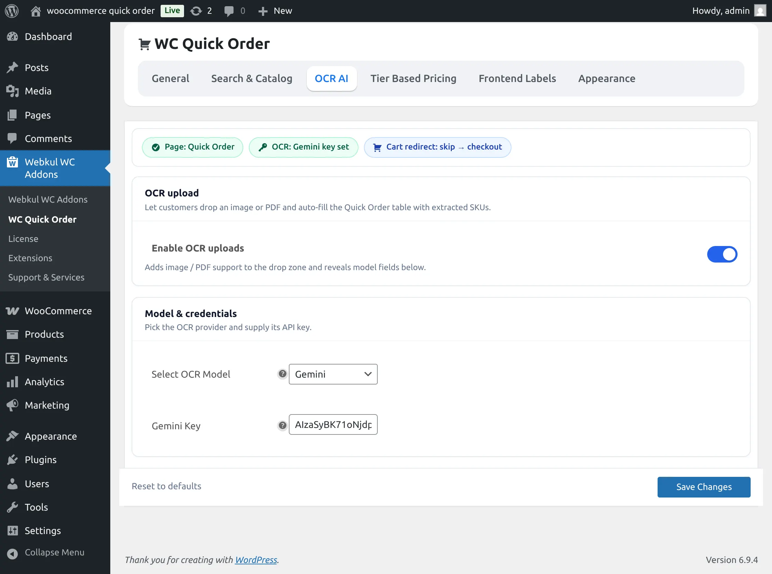Toggle the Enable OCR uploads switch
Image resolution: width=772 pixels, height=574 pixels.
(722, 254)
